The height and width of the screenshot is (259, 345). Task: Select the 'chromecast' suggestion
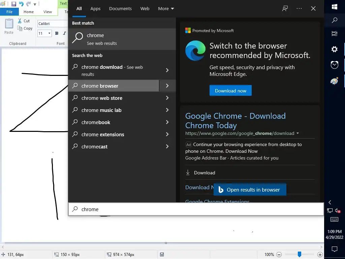point(114,146)
